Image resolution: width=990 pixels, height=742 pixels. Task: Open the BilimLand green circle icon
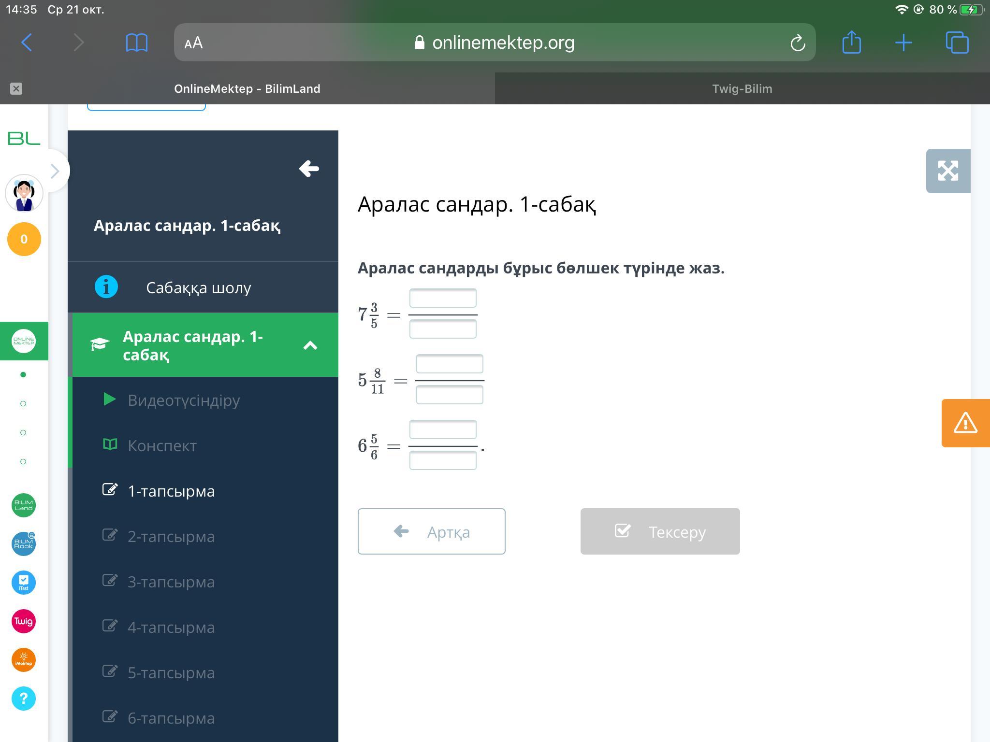point(24,505)
